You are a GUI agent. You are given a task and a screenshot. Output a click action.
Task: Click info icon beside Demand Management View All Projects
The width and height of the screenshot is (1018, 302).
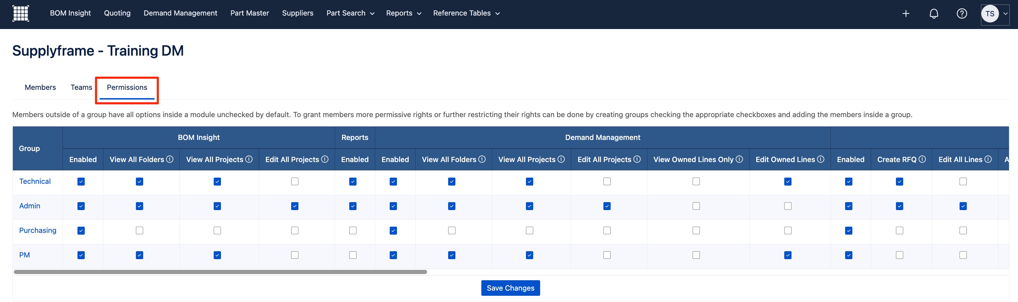561,159
